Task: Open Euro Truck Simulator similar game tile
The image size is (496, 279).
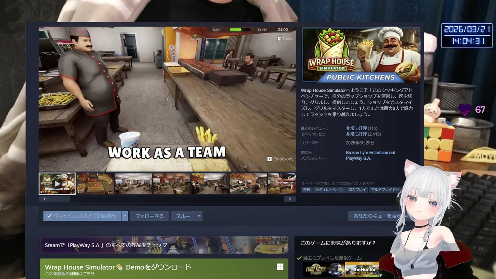Action: tap(324, 270)
